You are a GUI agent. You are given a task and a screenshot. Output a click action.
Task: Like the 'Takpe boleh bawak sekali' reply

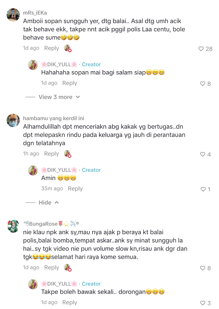203,303
